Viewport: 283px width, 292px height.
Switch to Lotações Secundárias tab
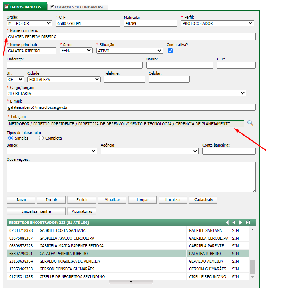pyautogui.click(x=78, y=7)
